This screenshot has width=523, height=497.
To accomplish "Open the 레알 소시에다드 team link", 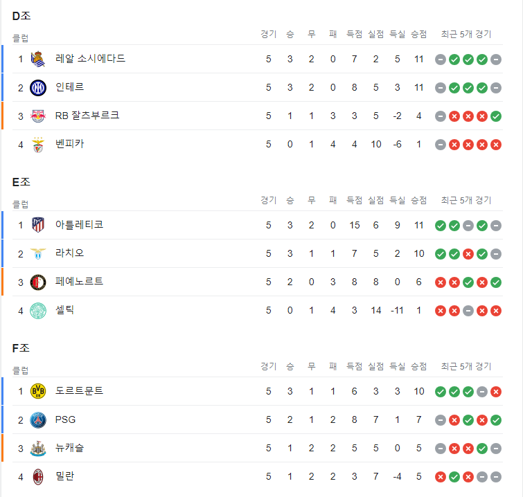I will point(90,59).
